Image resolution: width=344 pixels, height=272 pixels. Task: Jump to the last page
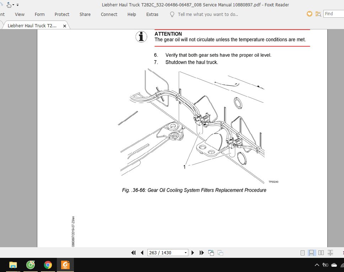(201, 253)
